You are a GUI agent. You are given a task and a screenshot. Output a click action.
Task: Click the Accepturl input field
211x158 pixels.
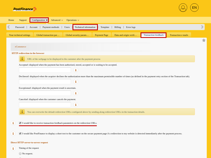(x=45, y=70)
